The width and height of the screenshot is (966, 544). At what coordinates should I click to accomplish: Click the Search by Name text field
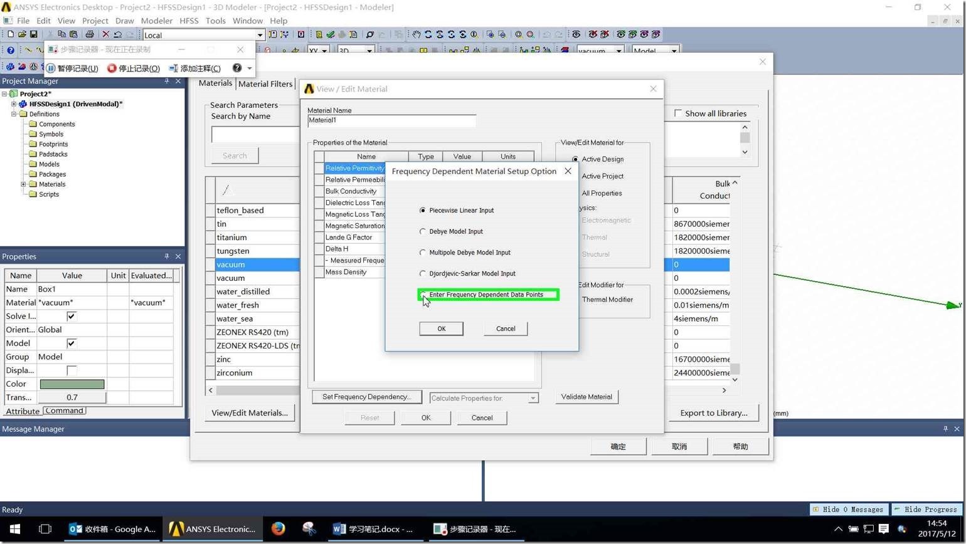[x=255, y=135]
